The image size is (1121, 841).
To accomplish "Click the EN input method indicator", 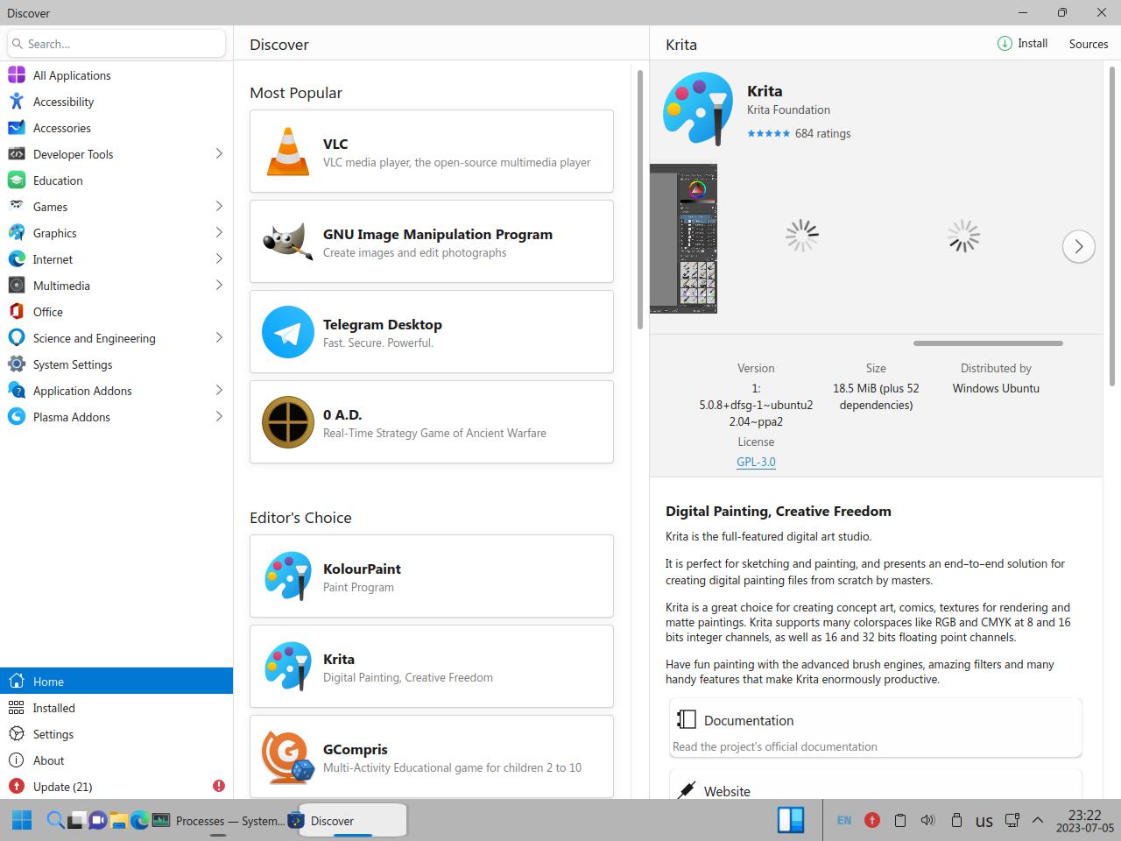I will tap(844, 820).
